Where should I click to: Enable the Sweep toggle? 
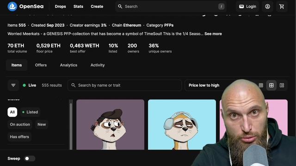point(30,159)
